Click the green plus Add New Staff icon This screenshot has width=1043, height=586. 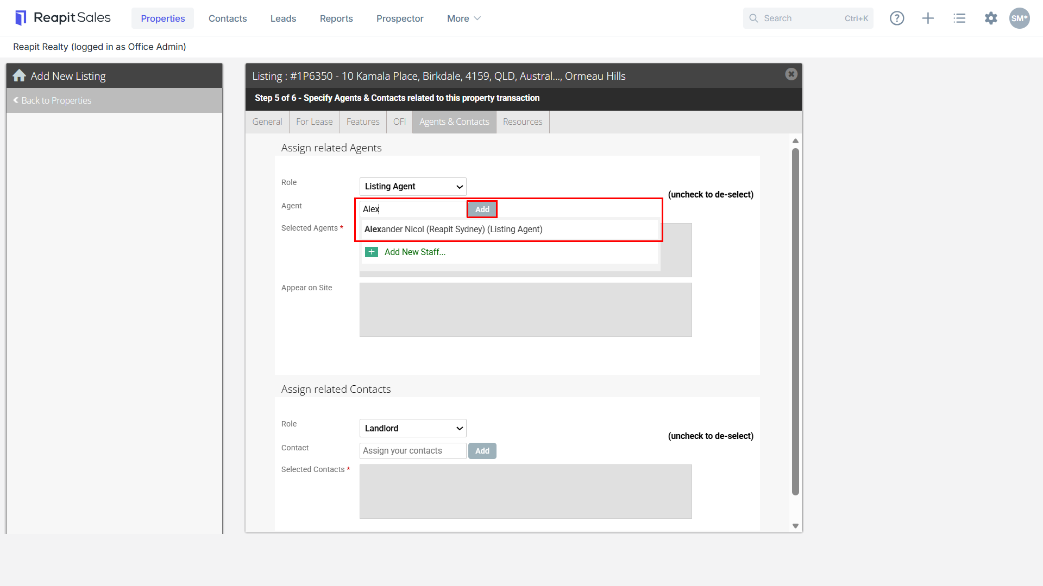(372, 252)
